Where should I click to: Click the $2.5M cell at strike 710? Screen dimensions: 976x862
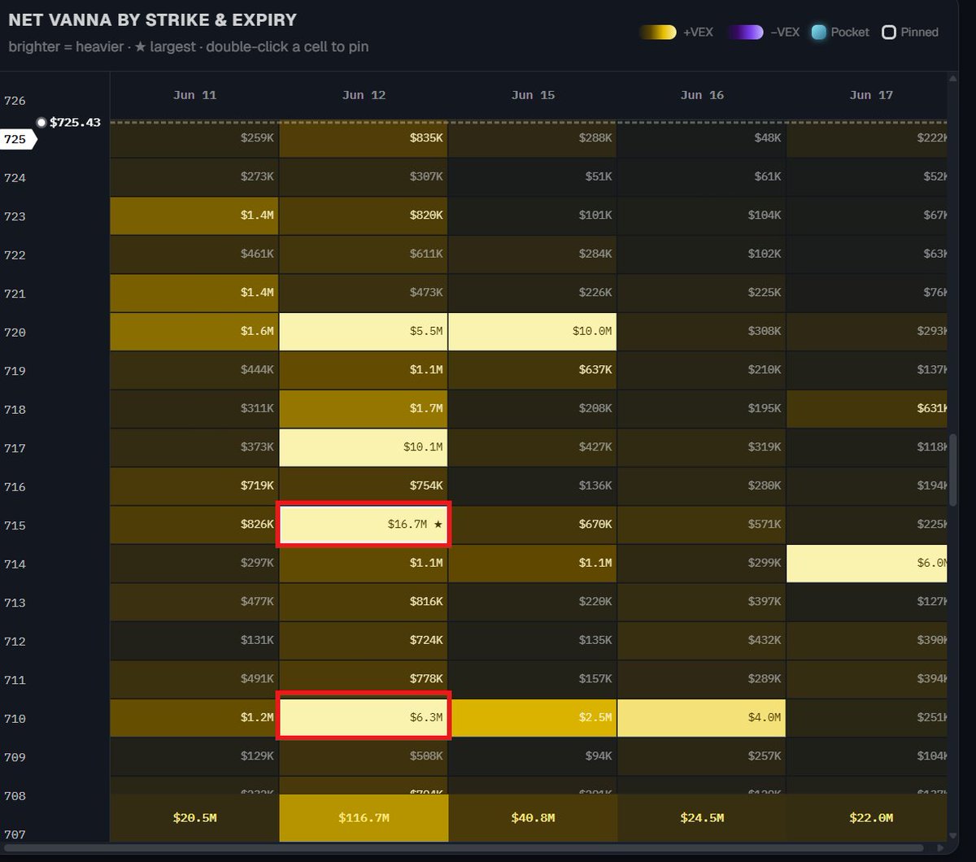(533, 718)
